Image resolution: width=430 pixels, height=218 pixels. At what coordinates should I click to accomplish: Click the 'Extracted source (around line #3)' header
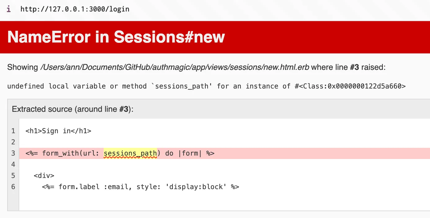(73, 109)
